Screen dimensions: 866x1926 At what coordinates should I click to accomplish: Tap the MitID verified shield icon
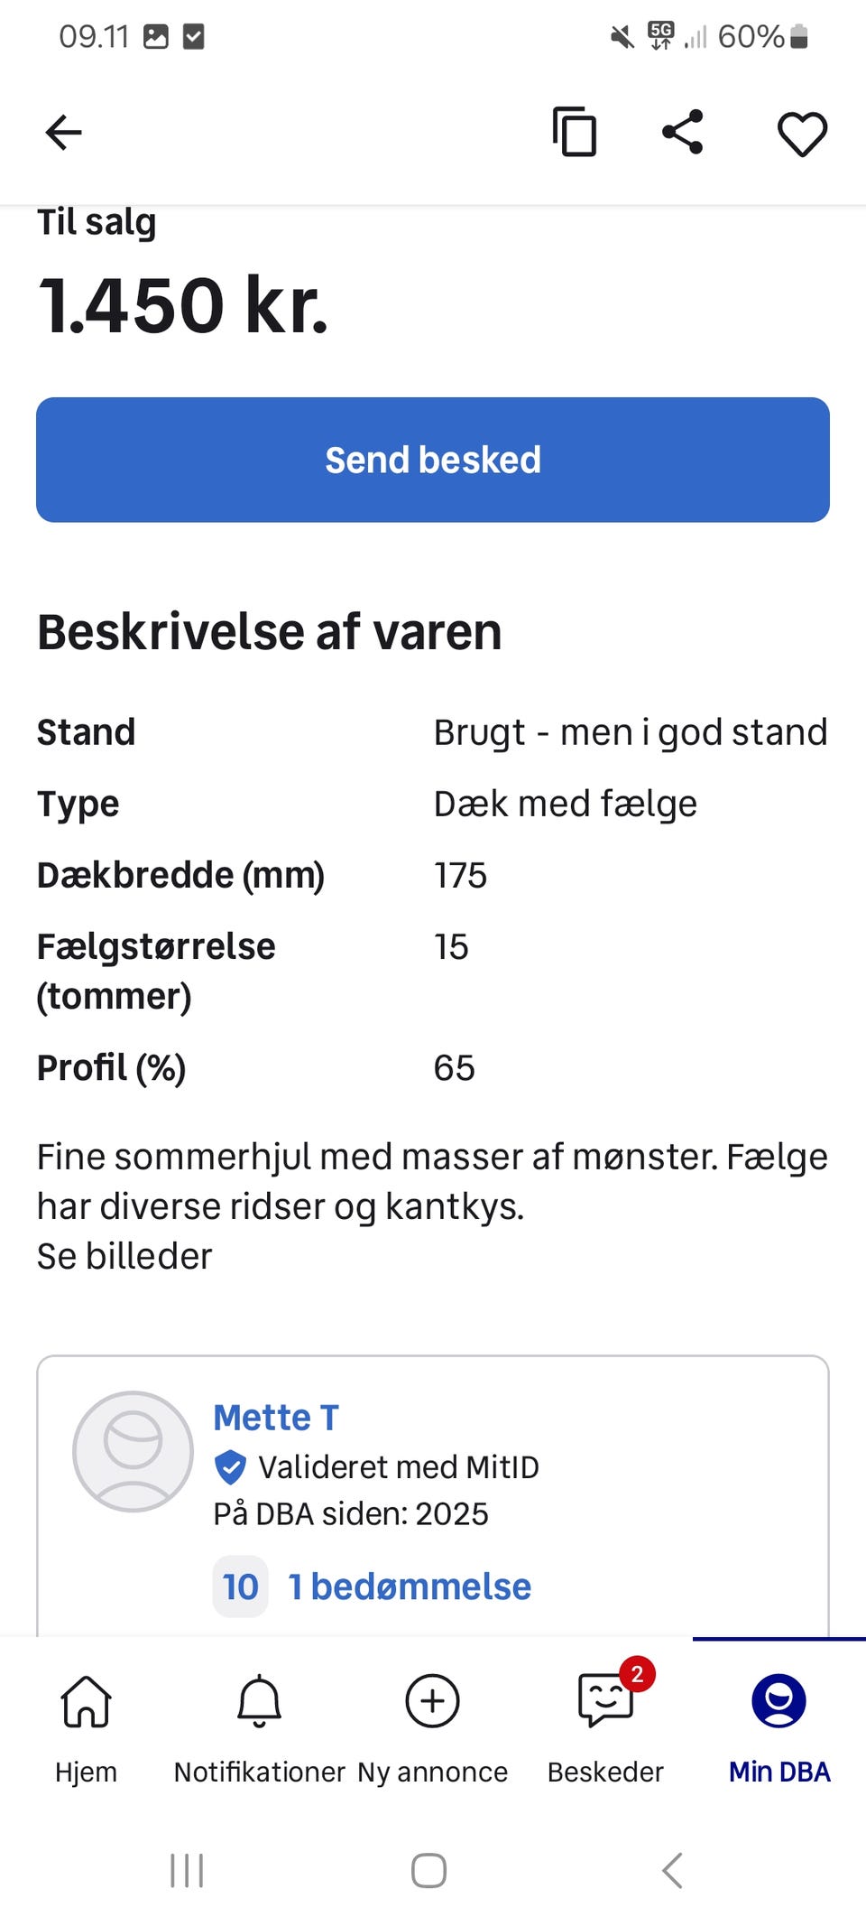(x=231, y=1467)
